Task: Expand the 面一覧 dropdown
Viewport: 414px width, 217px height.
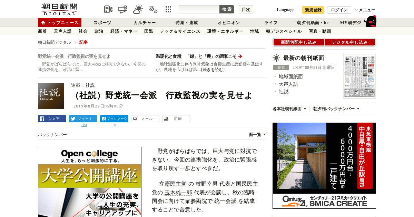Action: click(x=257, y=135)
